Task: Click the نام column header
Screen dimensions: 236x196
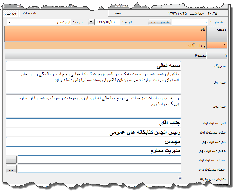Action: click(x=105, y=34)
